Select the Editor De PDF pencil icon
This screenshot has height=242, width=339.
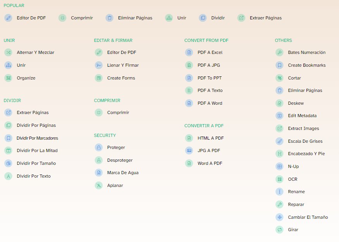click(x=8, y=18)
